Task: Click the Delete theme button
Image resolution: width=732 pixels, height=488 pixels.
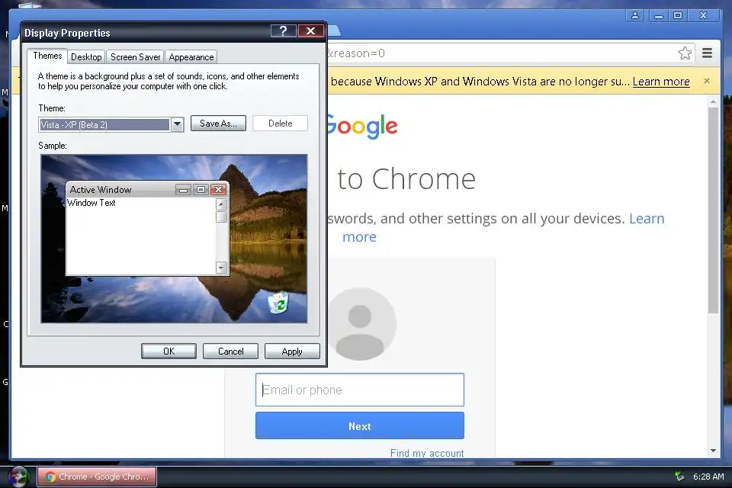Action: click(280, 124)
